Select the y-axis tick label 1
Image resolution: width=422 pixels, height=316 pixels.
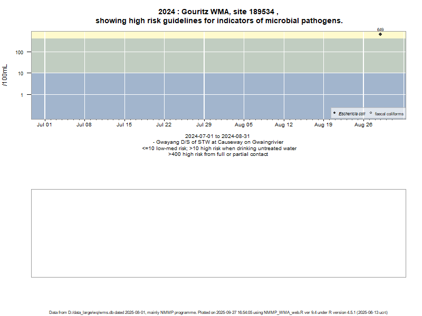click(22, 95)
